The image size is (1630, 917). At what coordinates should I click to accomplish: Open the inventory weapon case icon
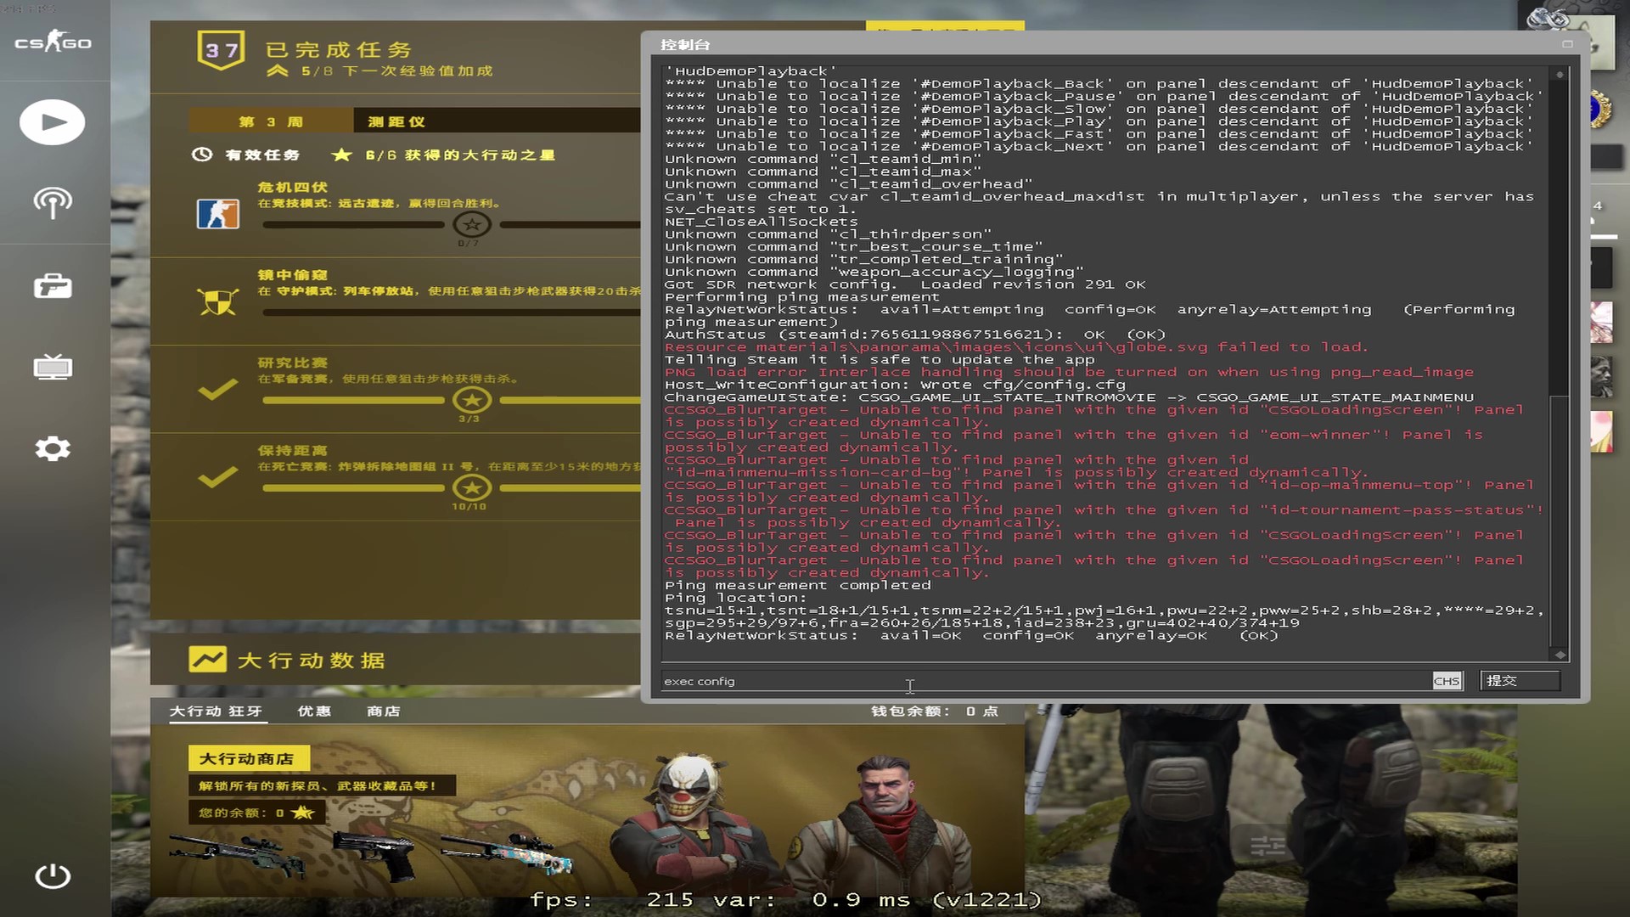tap(53, 286)
